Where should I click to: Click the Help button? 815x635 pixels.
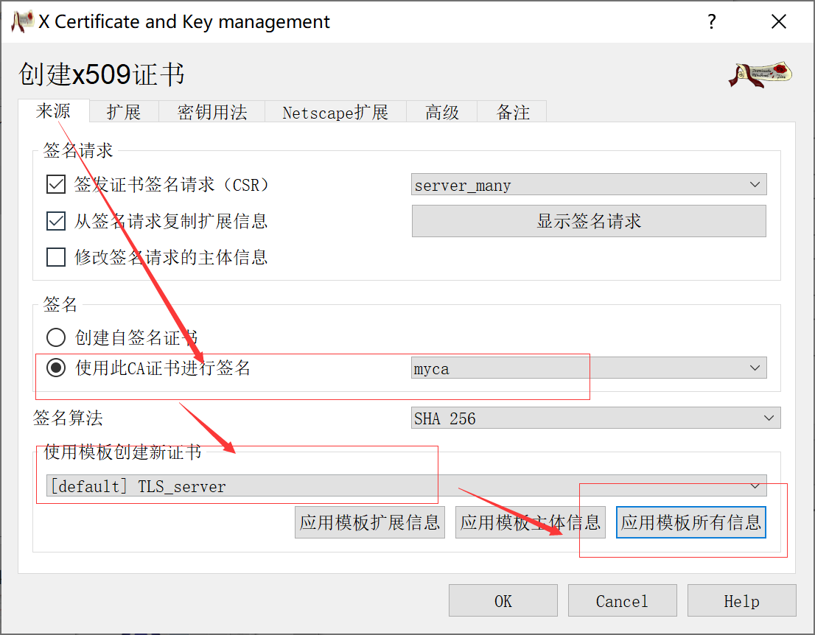pos(742,600)
